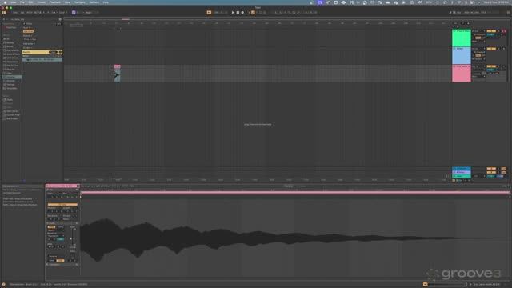Select Templates category in browser sidebar
The width and height of the screenshot is (512, 288).
pos(12,88)
